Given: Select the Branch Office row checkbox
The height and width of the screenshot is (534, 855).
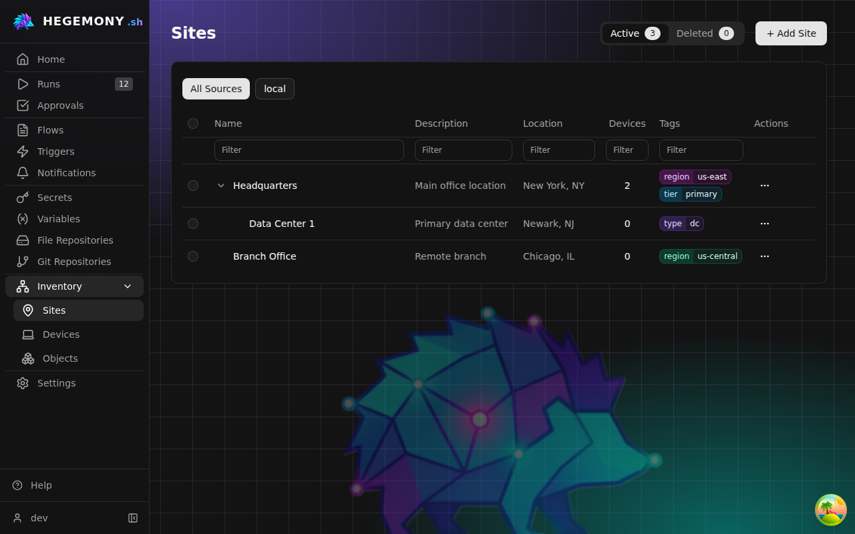Looking at the screenshot, I should (x=193, y=256).
